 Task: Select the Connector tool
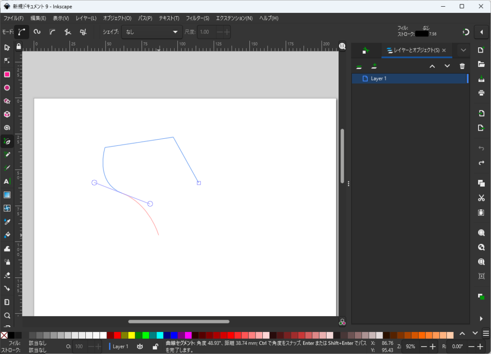click(x=7, y=288)
